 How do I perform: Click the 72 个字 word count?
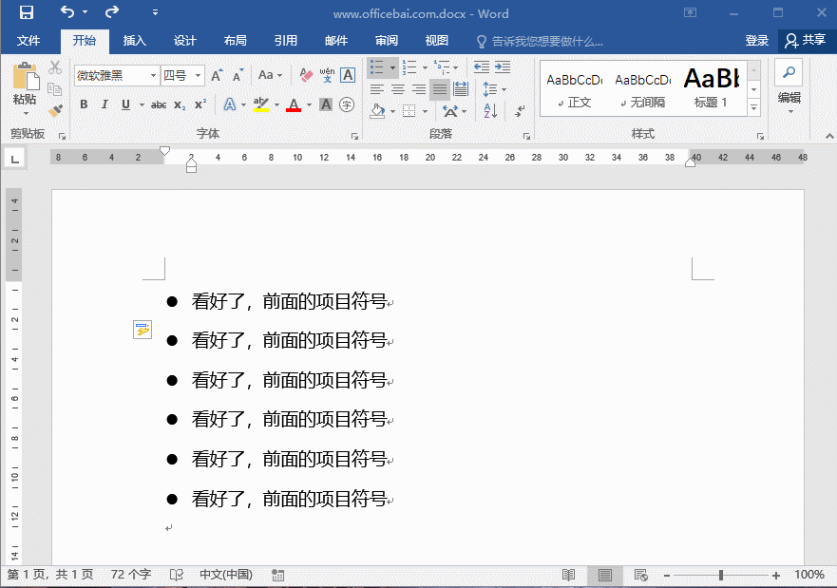pyautogui.click(x=131, y=575)
